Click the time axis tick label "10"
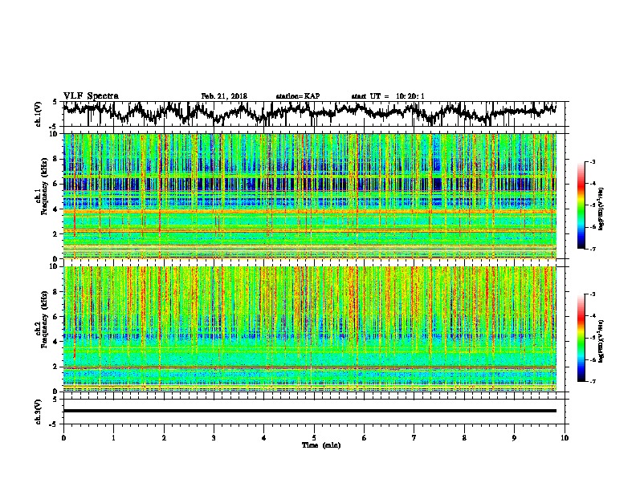This screenshot has width=636, height=491. [565, 438]
